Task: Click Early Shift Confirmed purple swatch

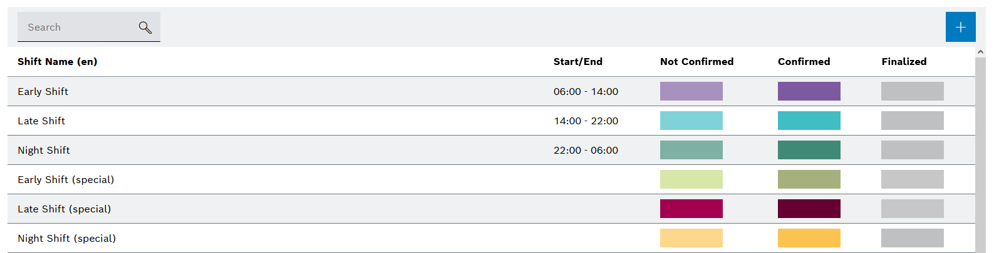Action: 809,91
